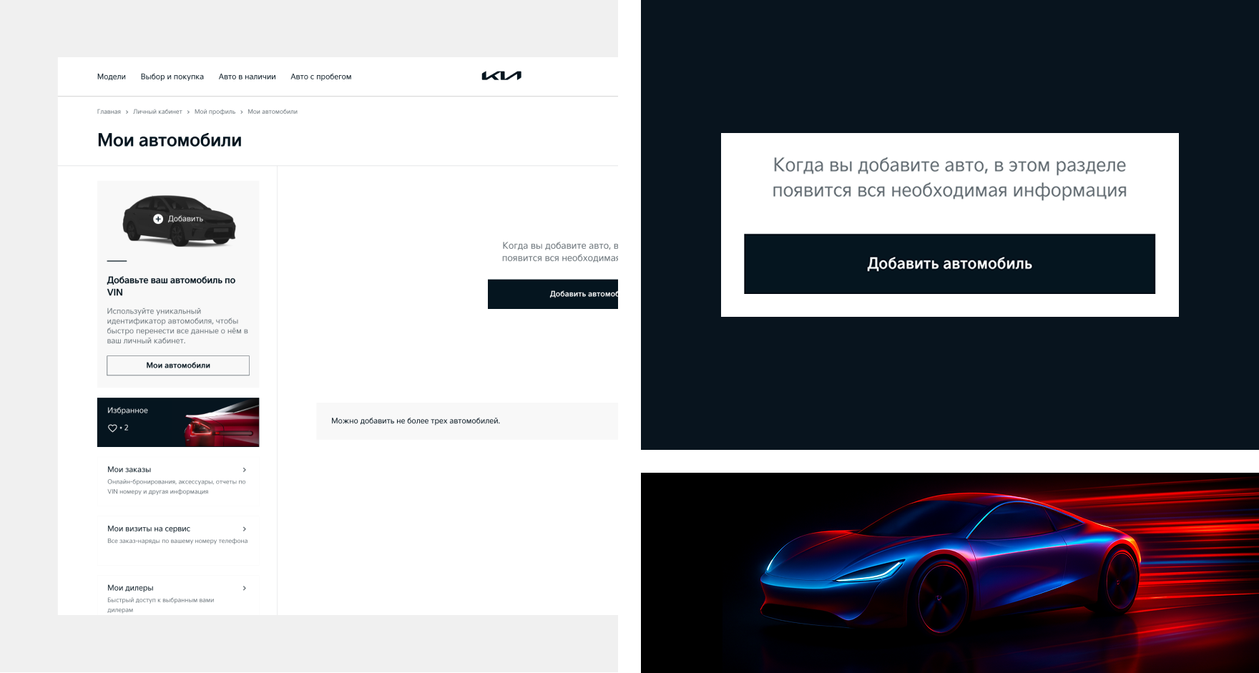Expand the Мои заказы chevron arrow
The image size is (1259, 673).
pyautogui.click(x=245, y=470)
